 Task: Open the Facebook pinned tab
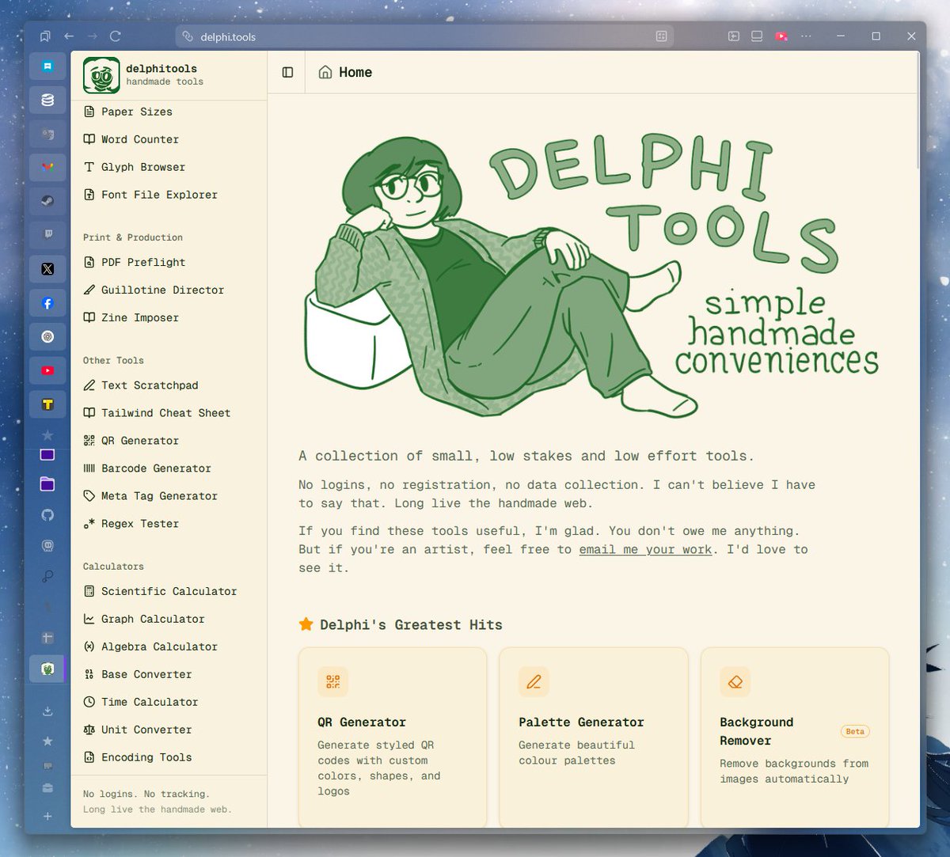47,303
